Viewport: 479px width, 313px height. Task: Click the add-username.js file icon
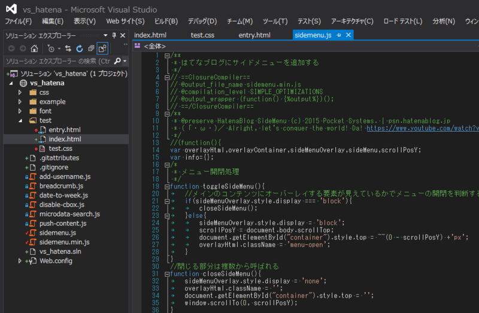(x=33, y=177)
